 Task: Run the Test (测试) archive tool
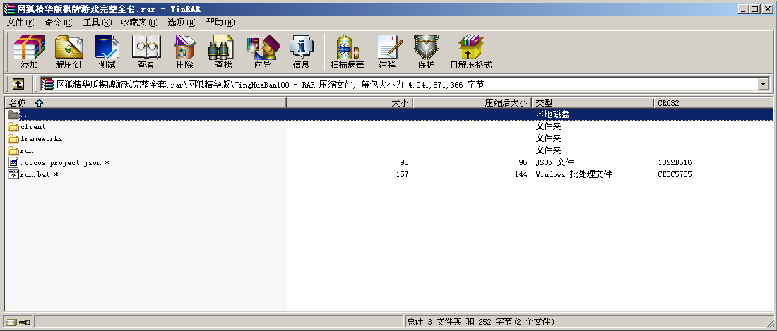(107, 52)
